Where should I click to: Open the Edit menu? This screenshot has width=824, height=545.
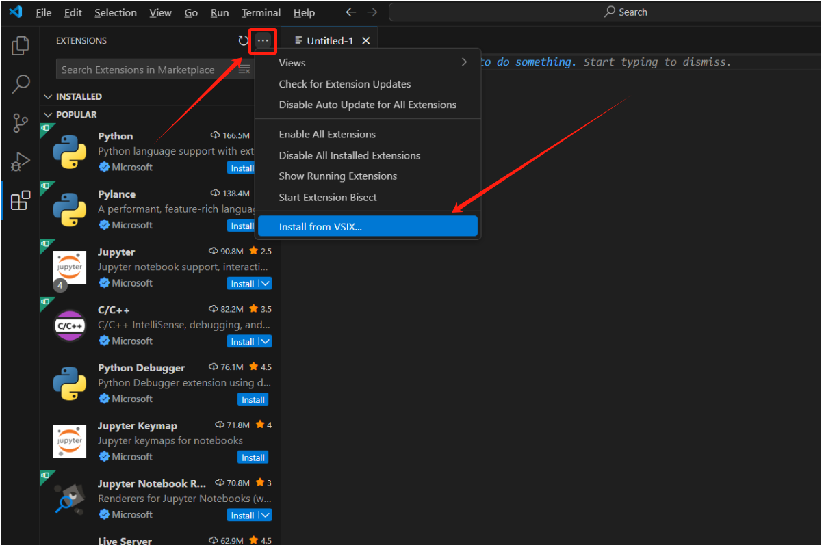[x=73, y=13]
